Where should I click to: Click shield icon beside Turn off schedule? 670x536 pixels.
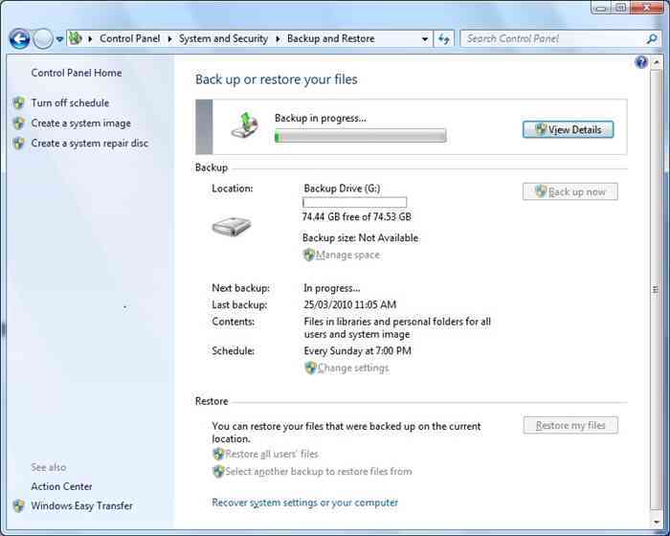pyautogui.click(x=18, y=102)
